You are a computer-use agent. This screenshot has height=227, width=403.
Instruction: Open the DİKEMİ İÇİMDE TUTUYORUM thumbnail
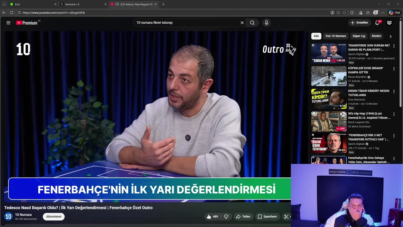[329, 143]
